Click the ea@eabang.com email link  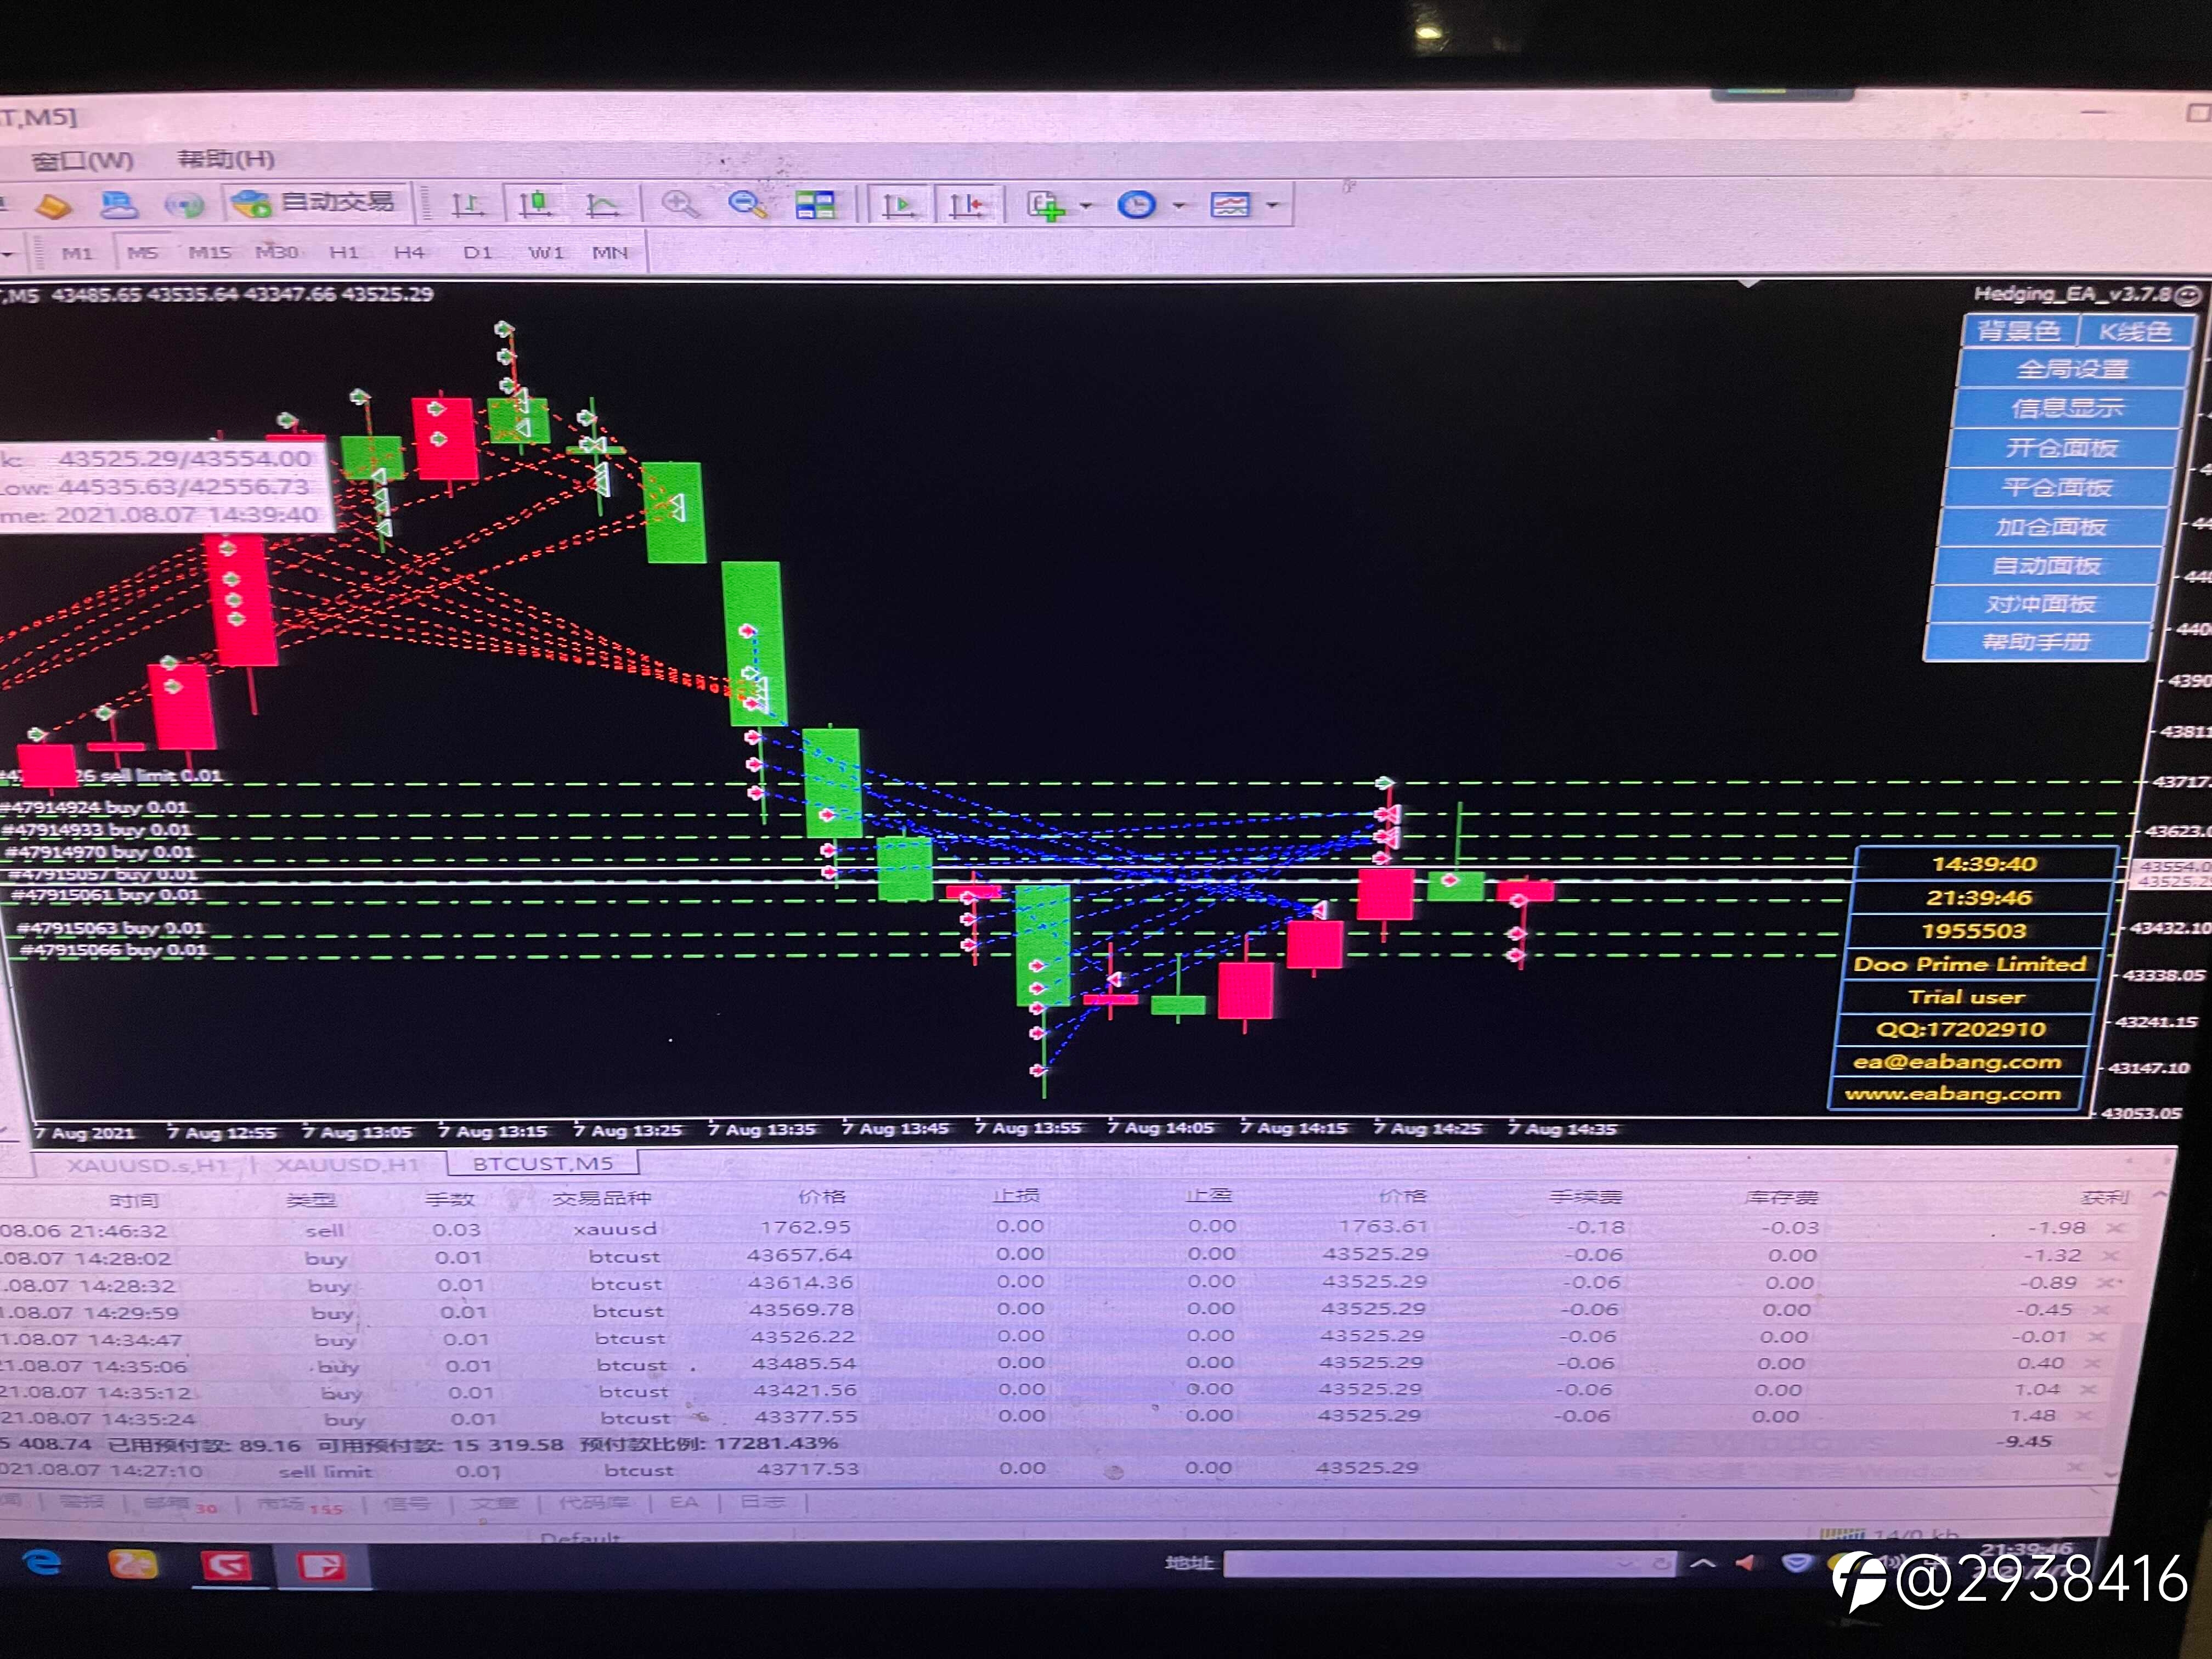click(1957, 1062)
